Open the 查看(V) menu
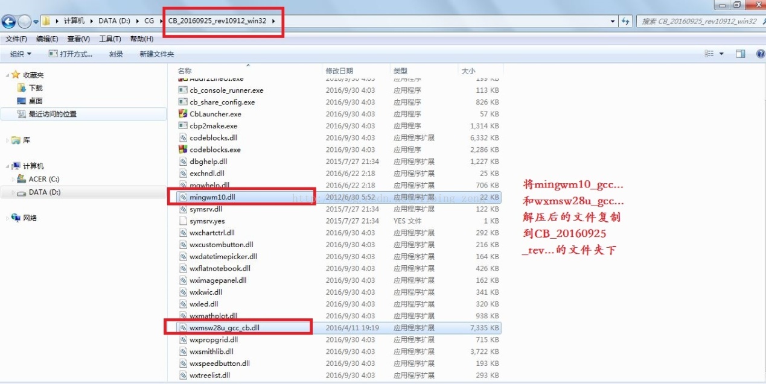The image size is (766, 384). [78, 39]
